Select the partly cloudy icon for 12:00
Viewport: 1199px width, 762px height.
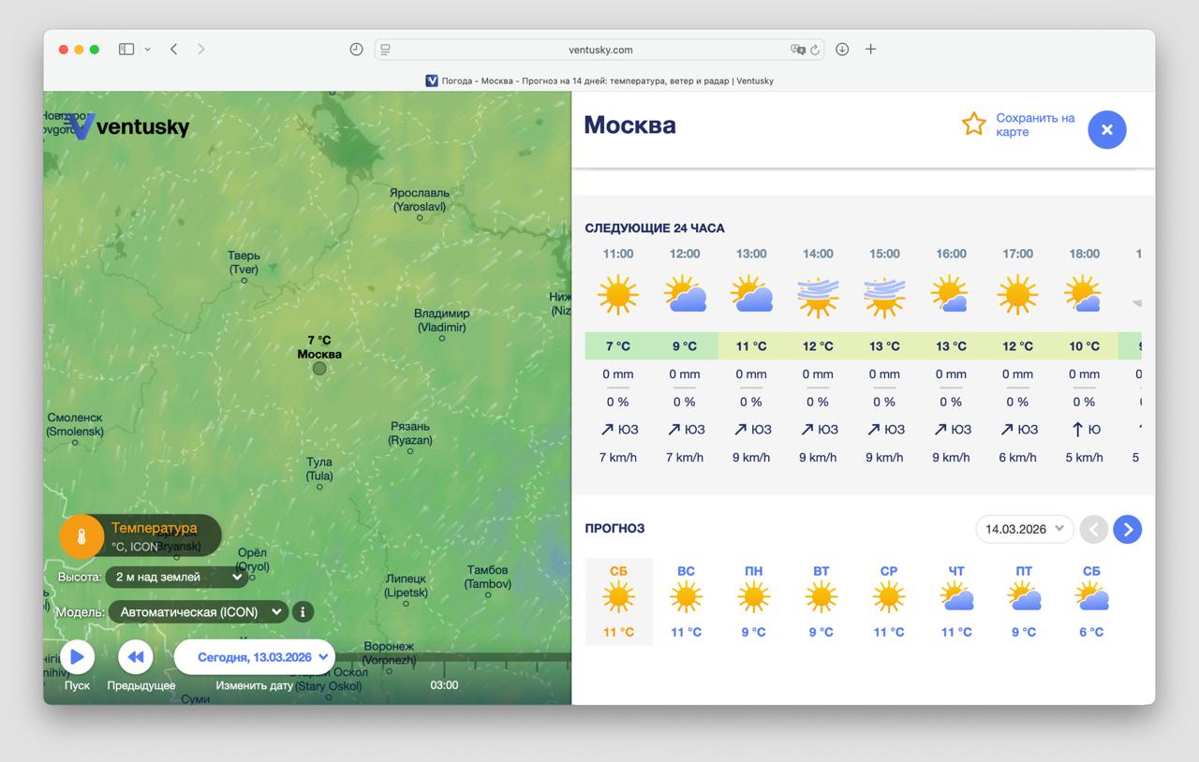(x=684, y=293)
